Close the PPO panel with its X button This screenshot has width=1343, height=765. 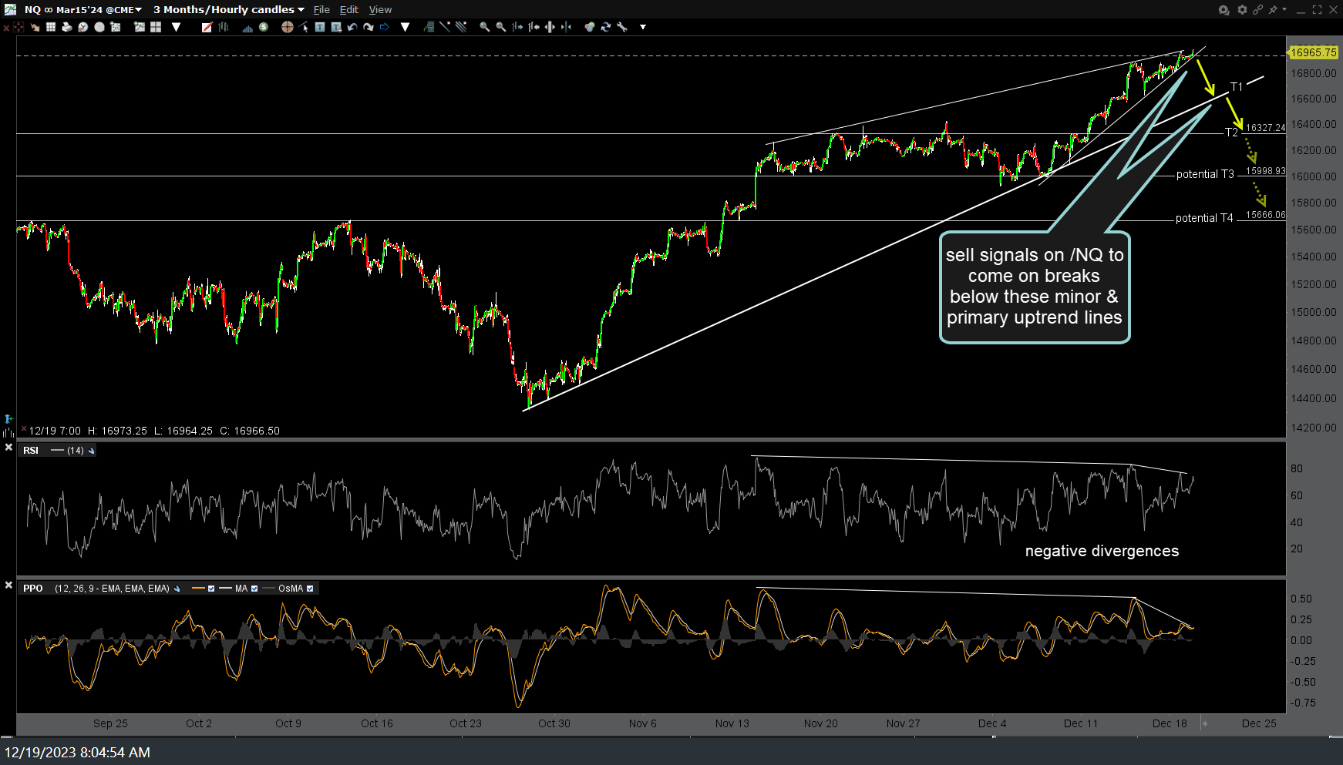point(8,587)
